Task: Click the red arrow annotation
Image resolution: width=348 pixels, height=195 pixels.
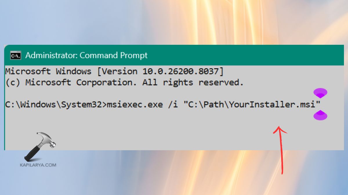Action: [280, 150]
